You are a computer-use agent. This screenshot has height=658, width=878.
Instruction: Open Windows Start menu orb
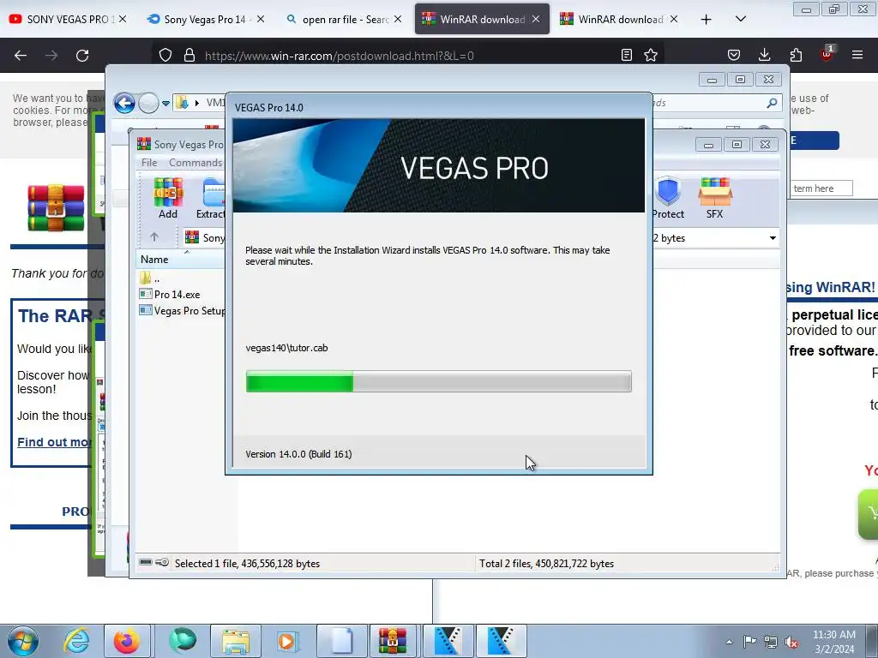(23, 641)
